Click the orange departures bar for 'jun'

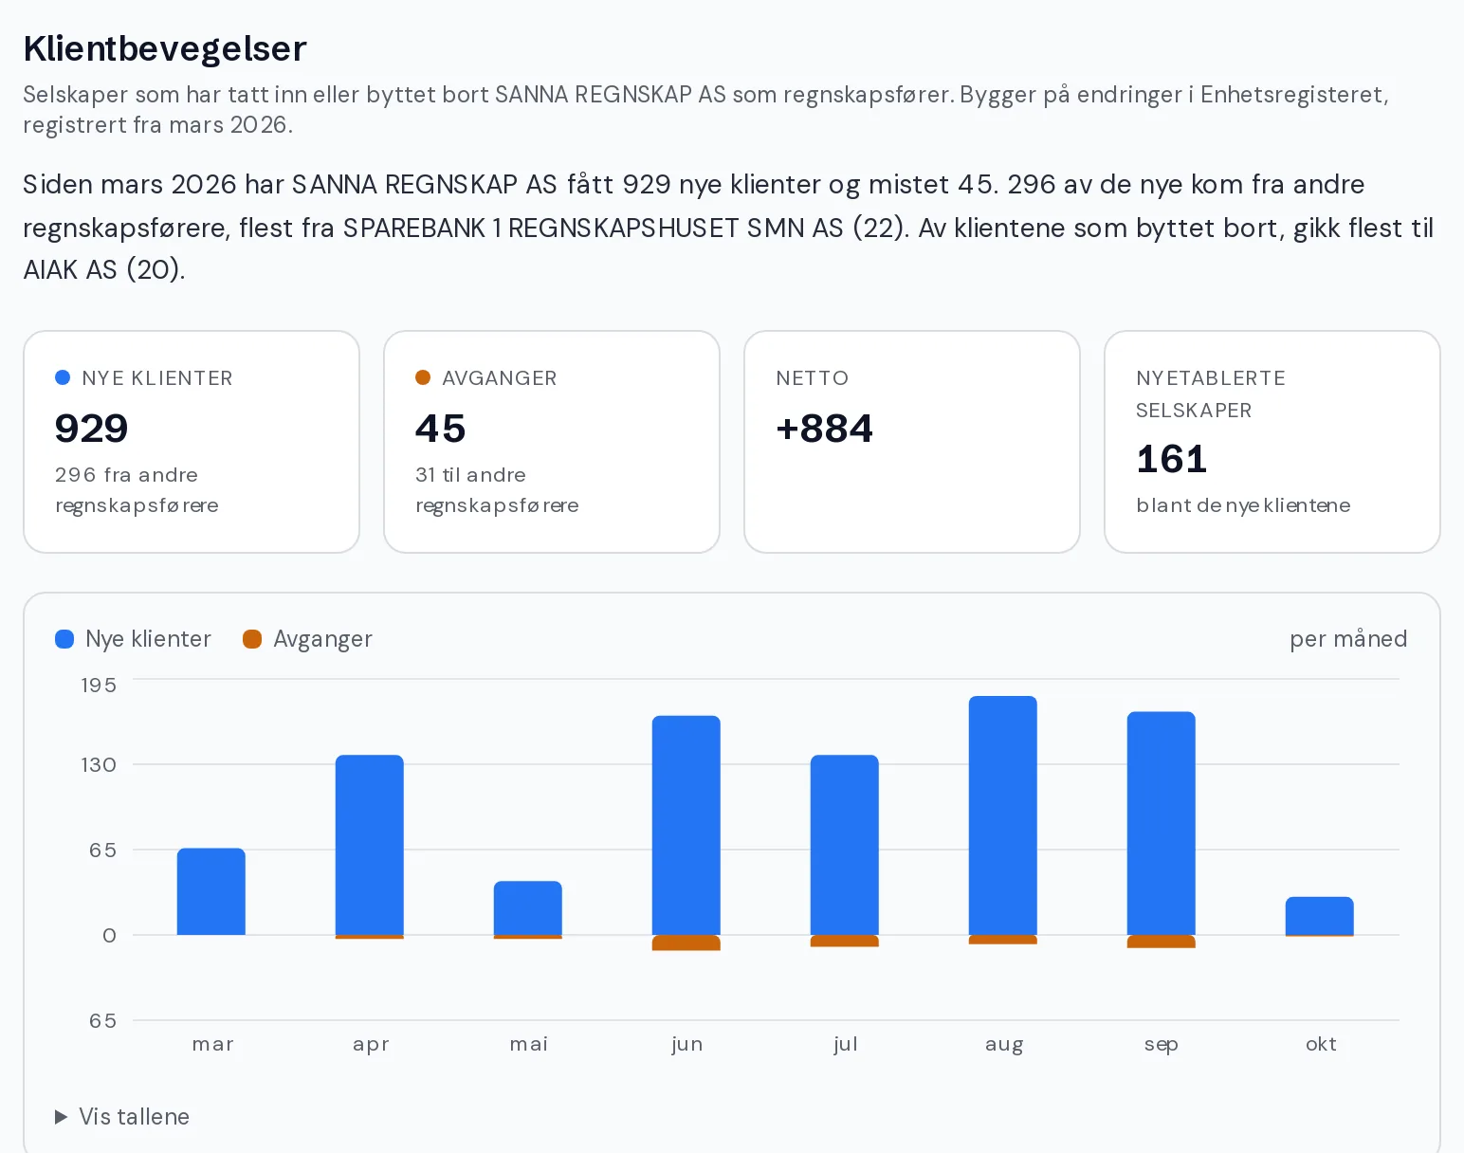[x=686, y=943]
